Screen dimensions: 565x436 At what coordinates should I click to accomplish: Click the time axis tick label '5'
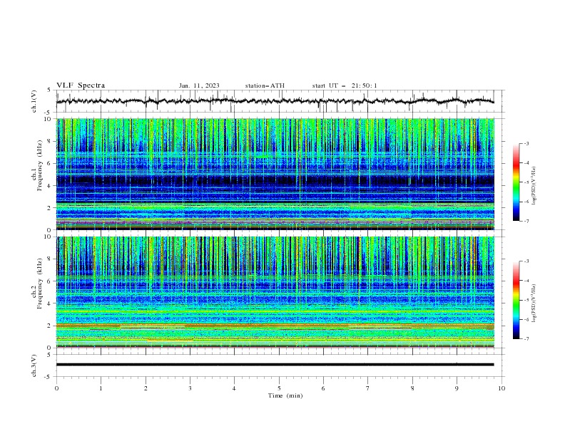pos(279,388)
